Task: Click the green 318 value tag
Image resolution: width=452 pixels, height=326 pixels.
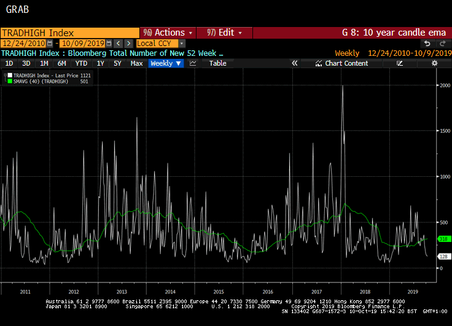Action: 444,239
